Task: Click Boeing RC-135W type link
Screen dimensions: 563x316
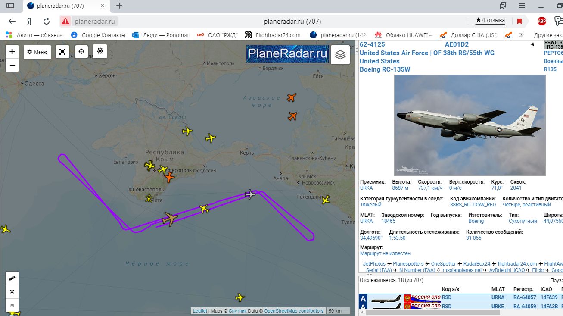Action: [386, 69]
